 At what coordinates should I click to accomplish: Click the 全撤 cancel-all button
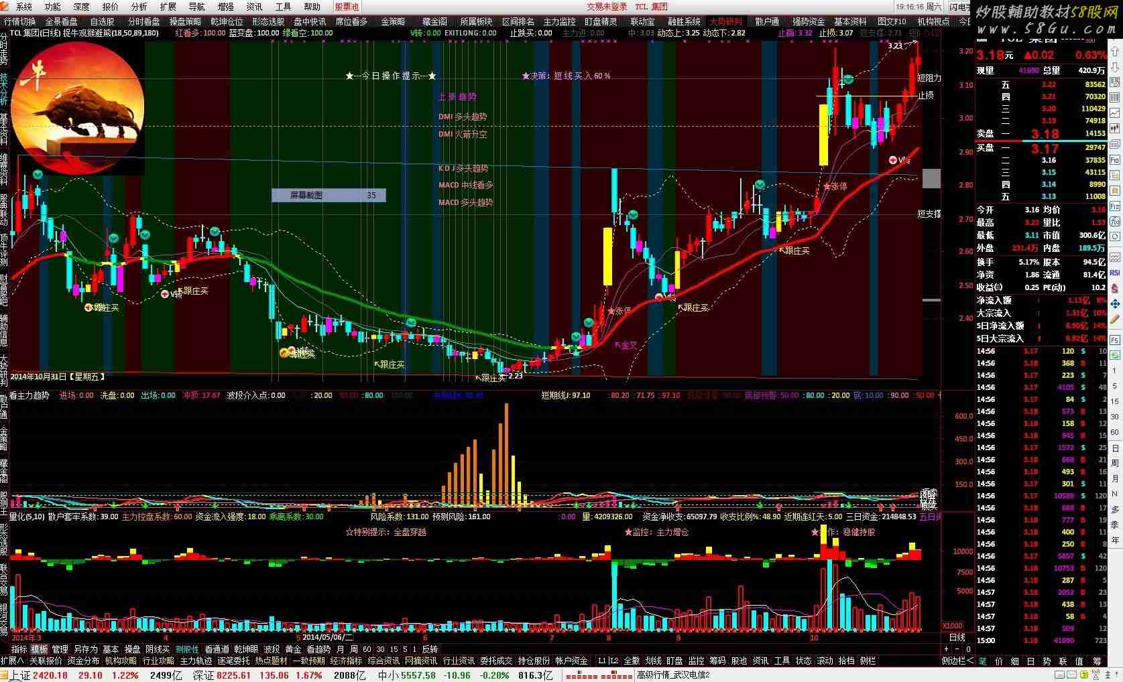click(x=632, y=661)
